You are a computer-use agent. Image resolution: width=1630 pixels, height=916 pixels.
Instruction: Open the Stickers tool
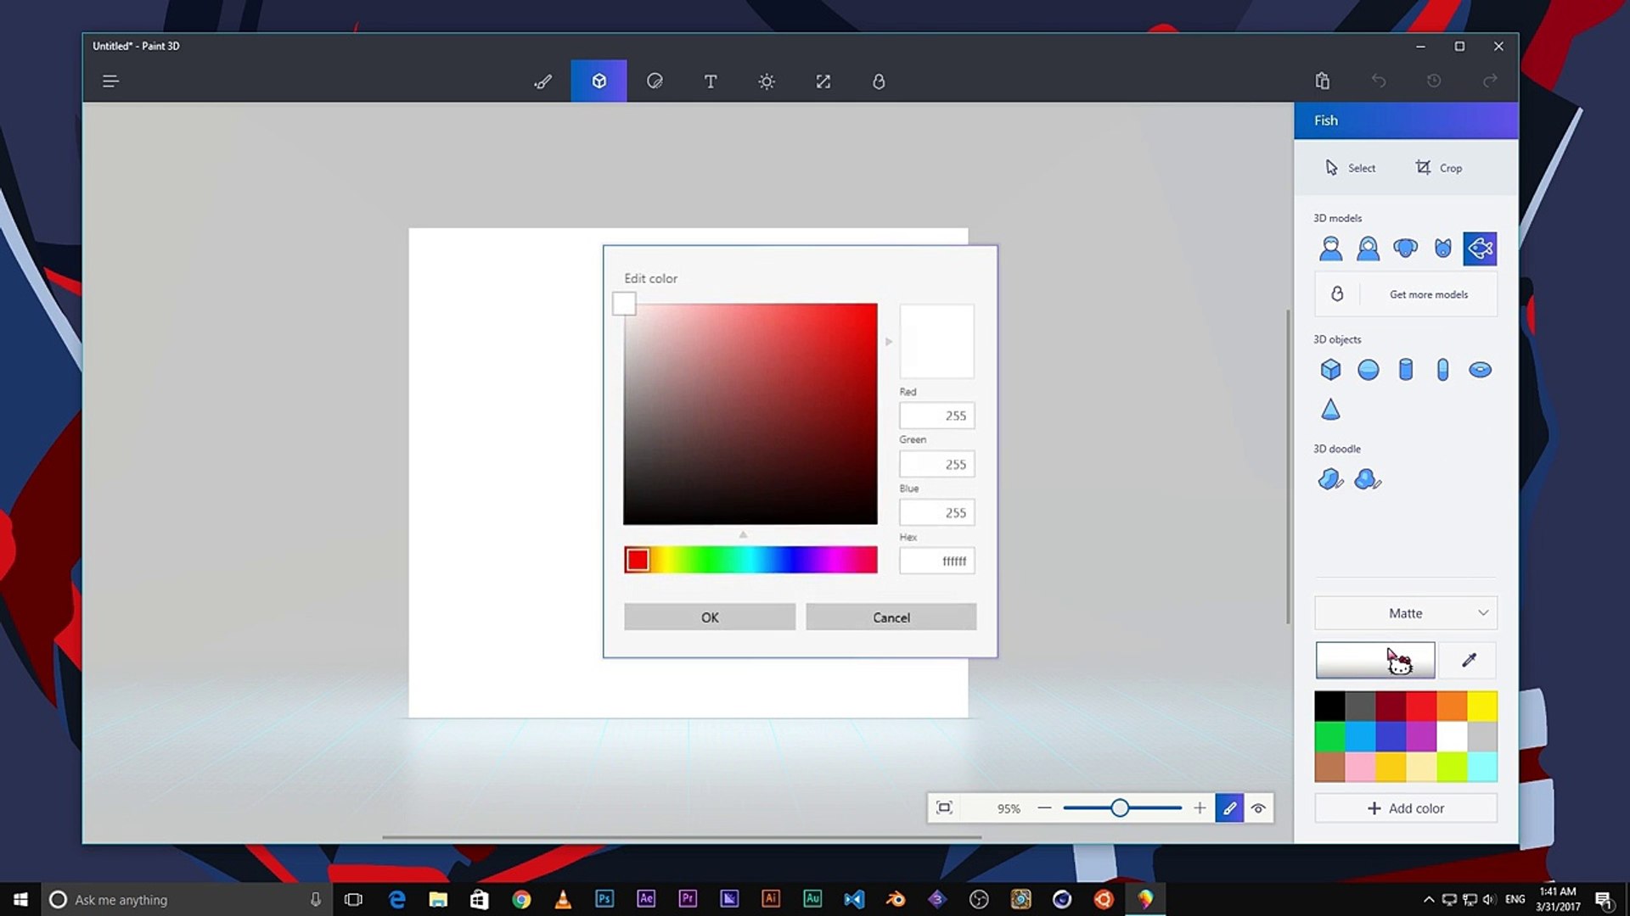pyautogui.click(x=655, y=81)
